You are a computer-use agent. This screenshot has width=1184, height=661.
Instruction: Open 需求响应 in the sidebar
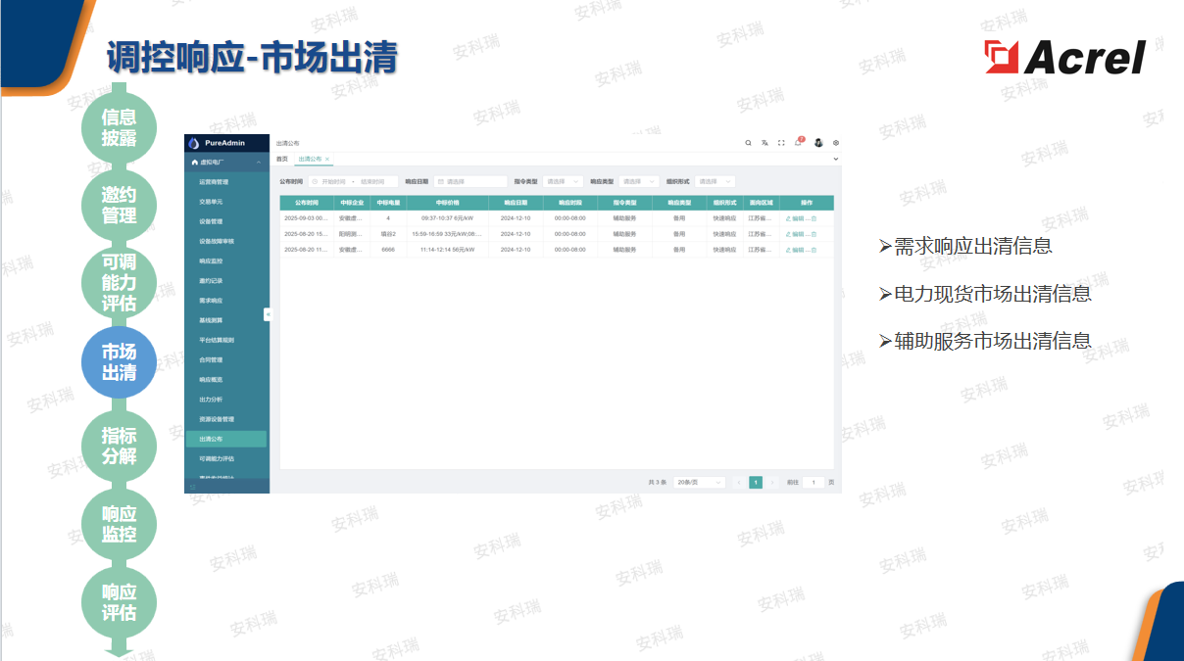coord(226,301)
